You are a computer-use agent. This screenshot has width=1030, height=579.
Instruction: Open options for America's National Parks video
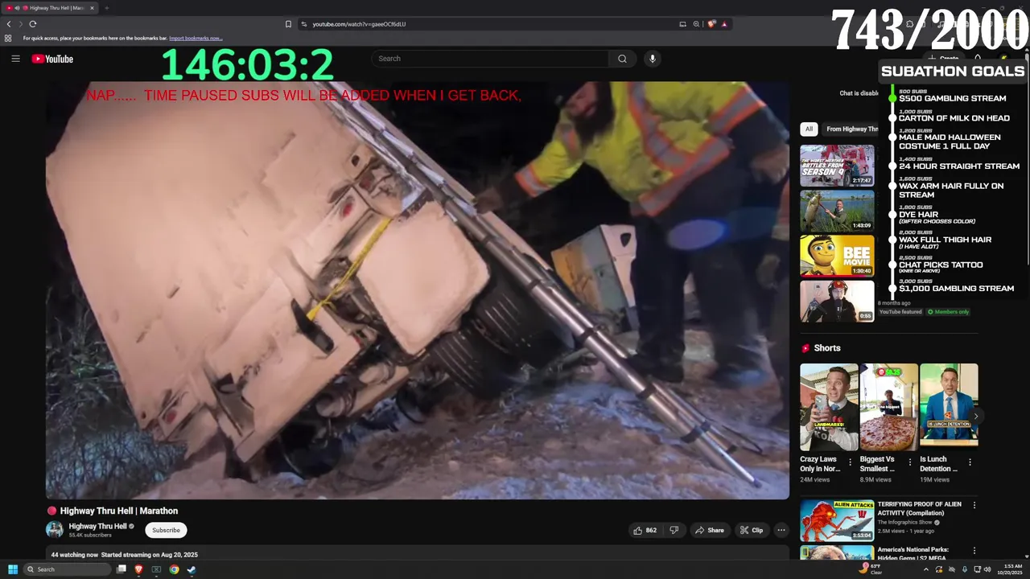pos(974,551)
